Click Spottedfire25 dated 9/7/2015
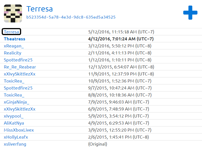This screenshot has width=202, height=147. (x=18, y=88)
